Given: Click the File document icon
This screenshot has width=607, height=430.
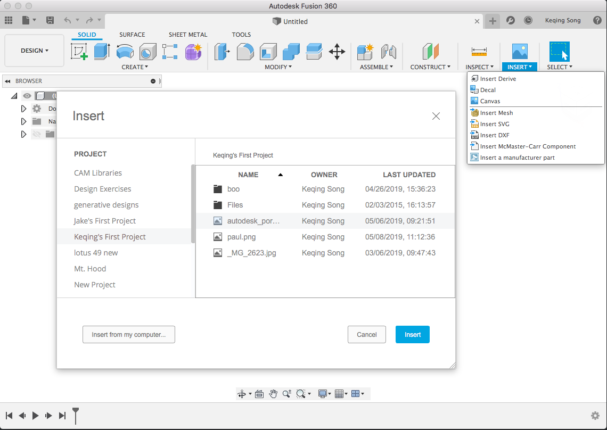Looking at the screenshot, I should (26, 21).
